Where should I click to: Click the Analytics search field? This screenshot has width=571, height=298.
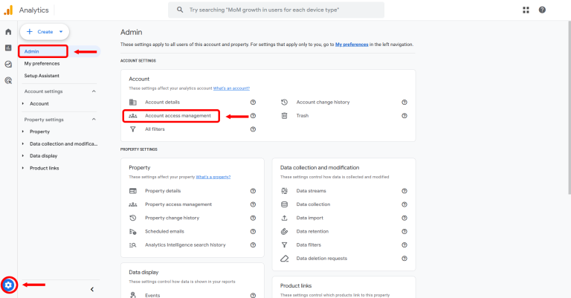(x=276, y=10)
